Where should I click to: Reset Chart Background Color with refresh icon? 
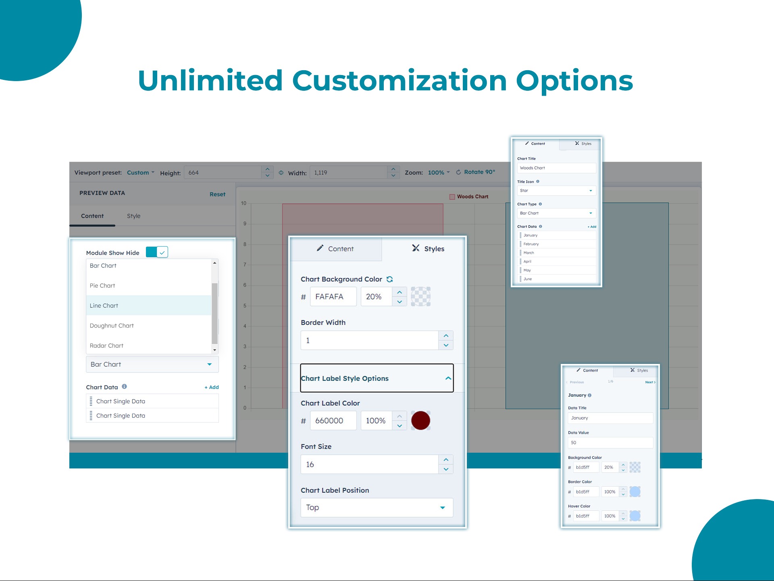pyautogui.click(x=389, y=279)
